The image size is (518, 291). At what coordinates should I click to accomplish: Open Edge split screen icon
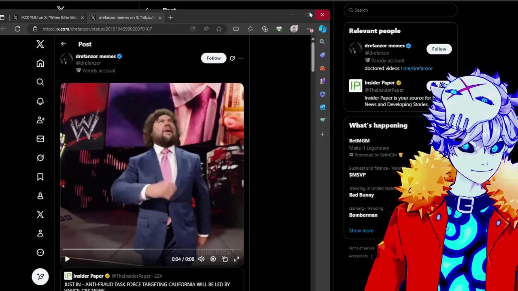coord(236,29)
